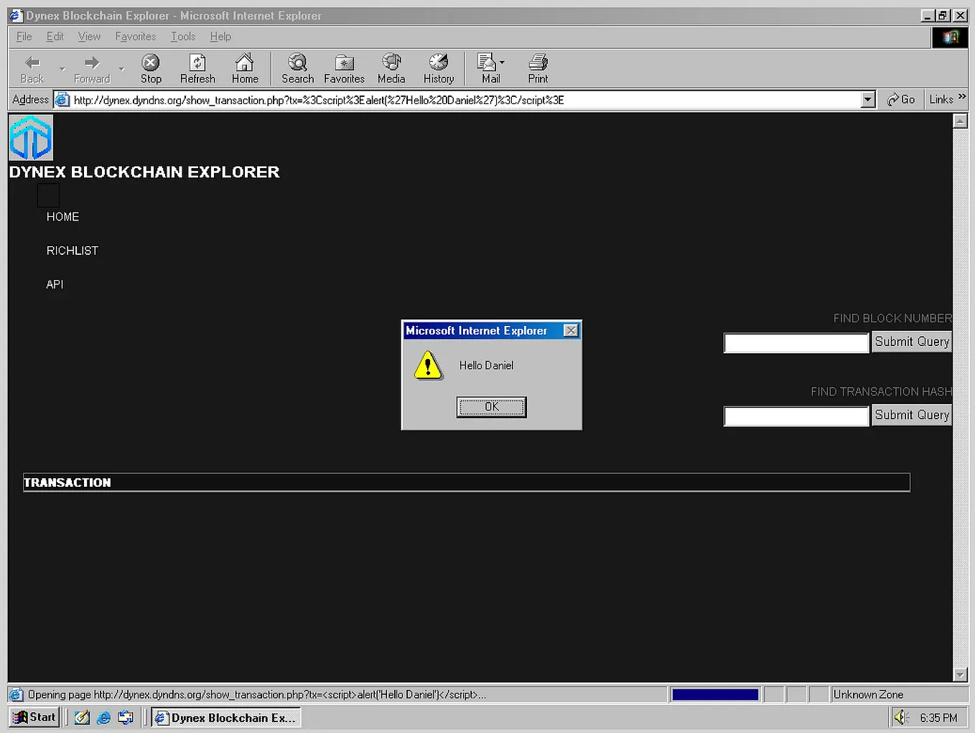The height and width of the screenshot is (733, 975).
Task: Click the Forward toolbar button
Action: coord(92,69)
